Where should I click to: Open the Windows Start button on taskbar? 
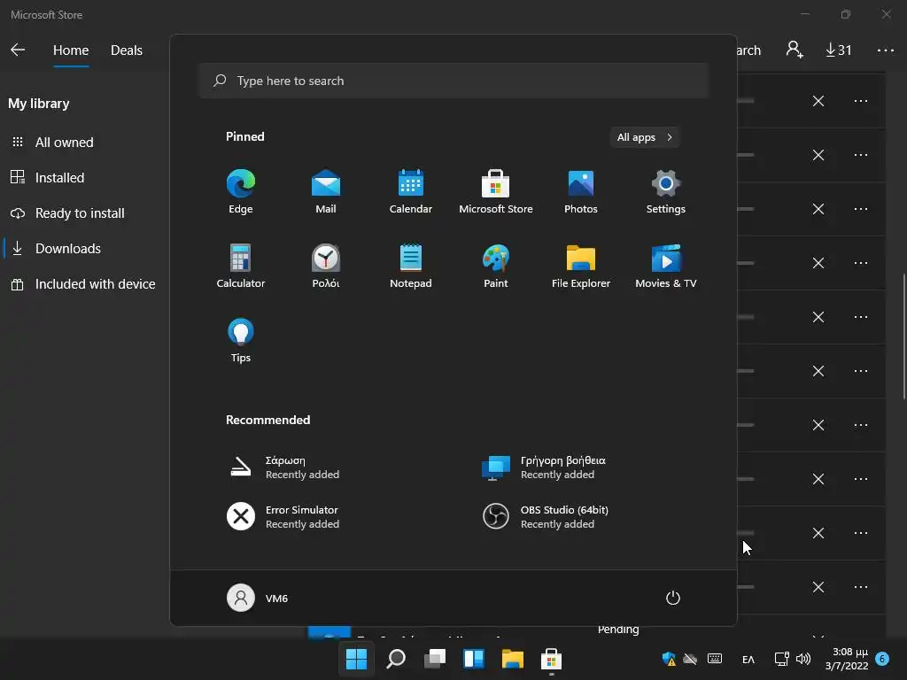click(x=356, y=659)
